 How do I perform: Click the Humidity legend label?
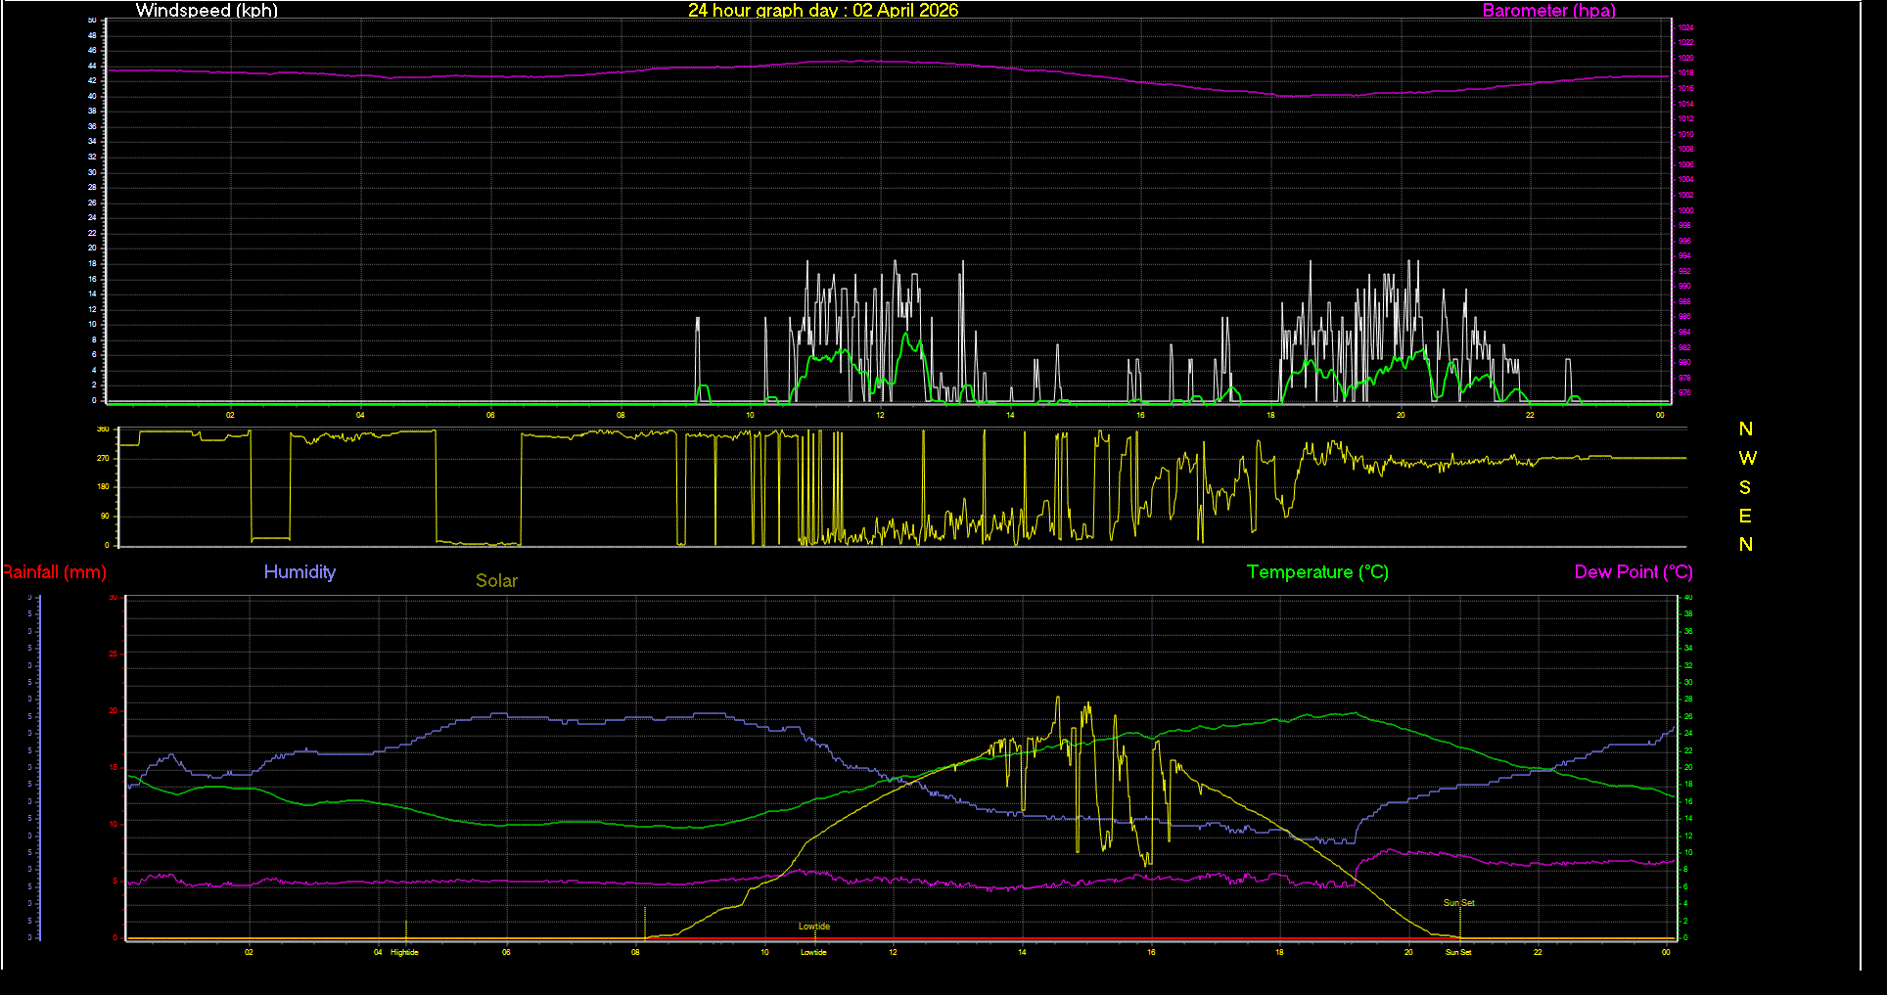click(x=299, y=572)
